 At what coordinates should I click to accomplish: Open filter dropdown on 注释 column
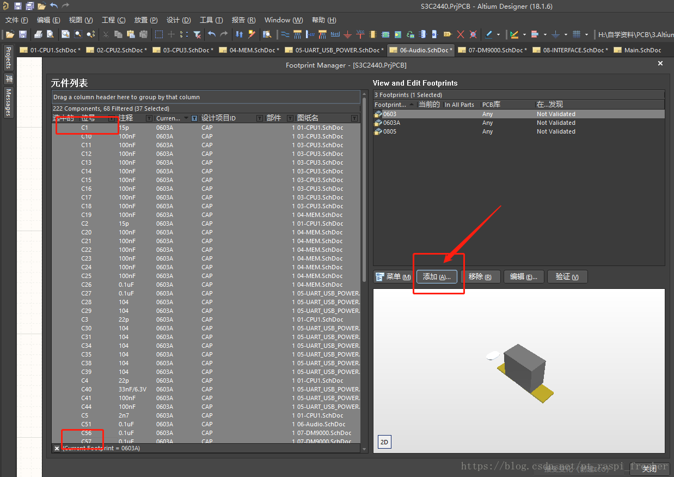coord(149,118)
